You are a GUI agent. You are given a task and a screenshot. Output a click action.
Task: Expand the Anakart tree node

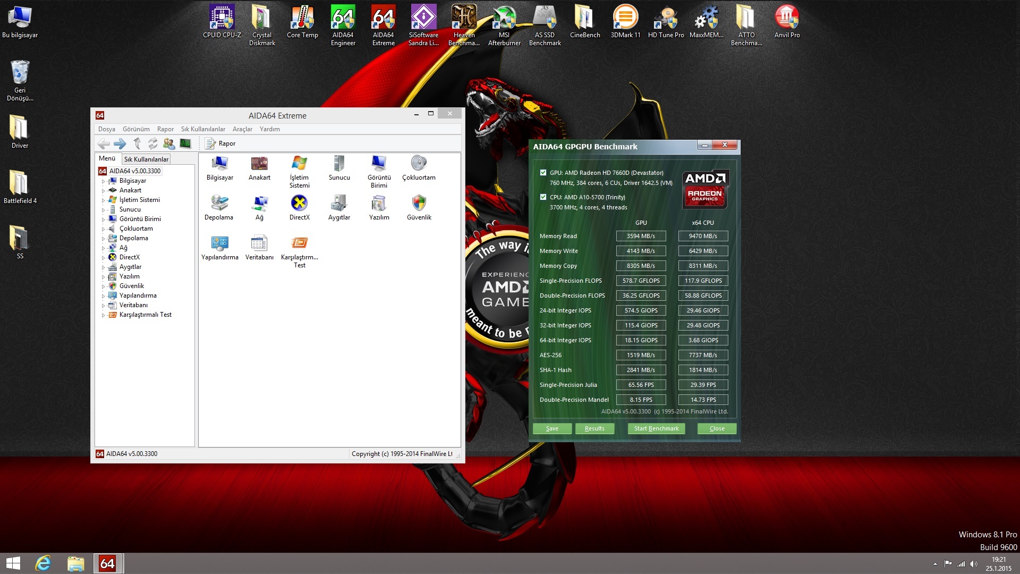(103, 191)
